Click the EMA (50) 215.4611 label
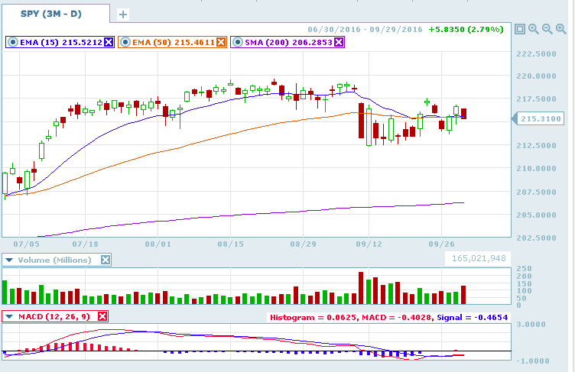The height and width of the screenshot is (372, 575). [x=174, y=42]
